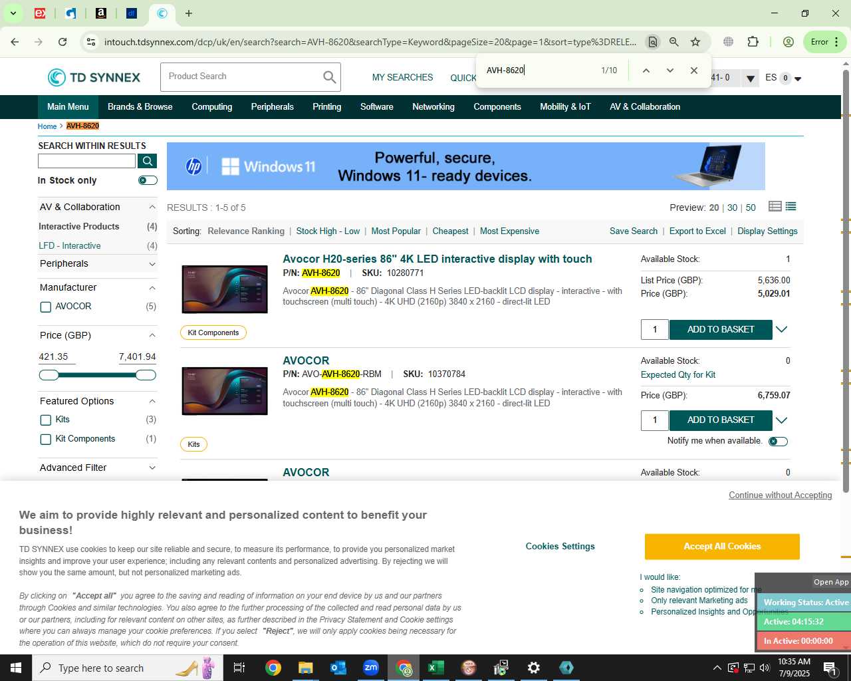Open Brands & Browse menu

coord(140,107)
